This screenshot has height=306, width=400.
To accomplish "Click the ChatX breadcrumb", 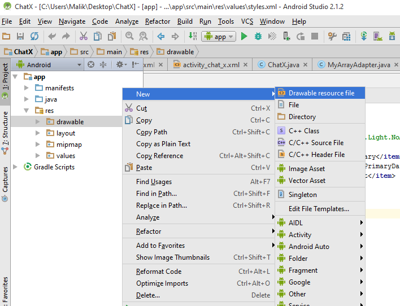I will 19,52.
